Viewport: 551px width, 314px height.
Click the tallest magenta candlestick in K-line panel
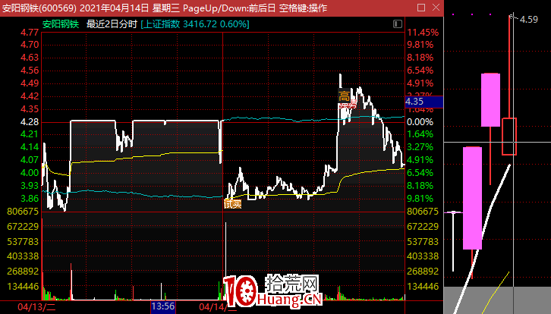[x=472, y=198]
